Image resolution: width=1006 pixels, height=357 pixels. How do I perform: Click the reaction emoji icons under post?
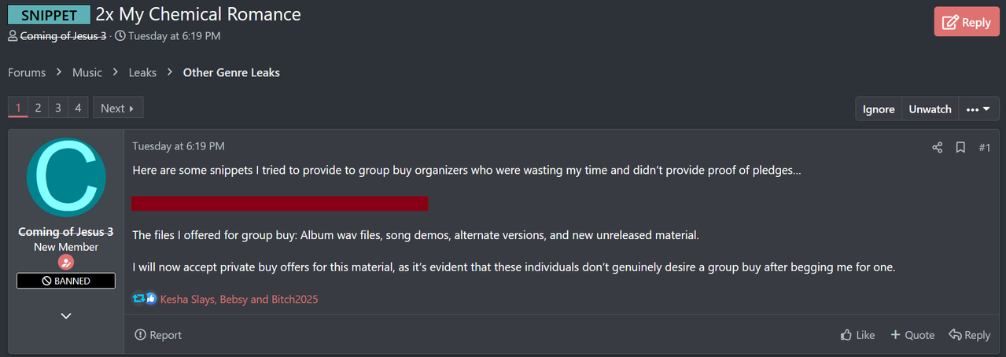coord(146,299)
